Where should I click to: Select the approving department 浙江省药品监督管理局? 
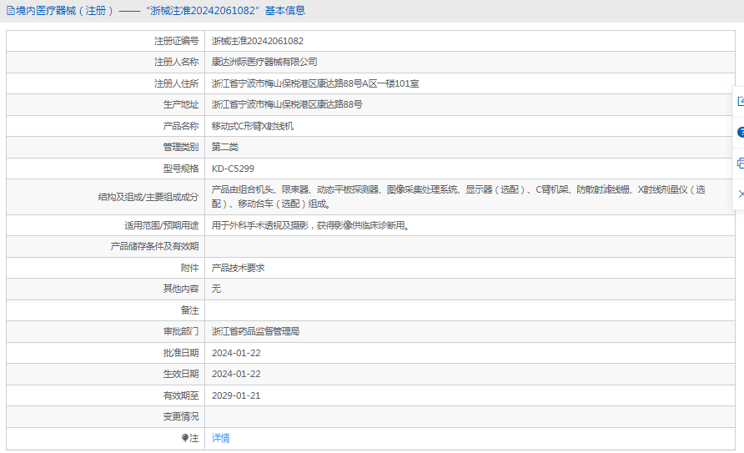coord(255,331)
